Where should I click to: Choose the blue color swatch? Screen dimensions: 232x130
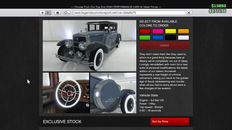158,38
